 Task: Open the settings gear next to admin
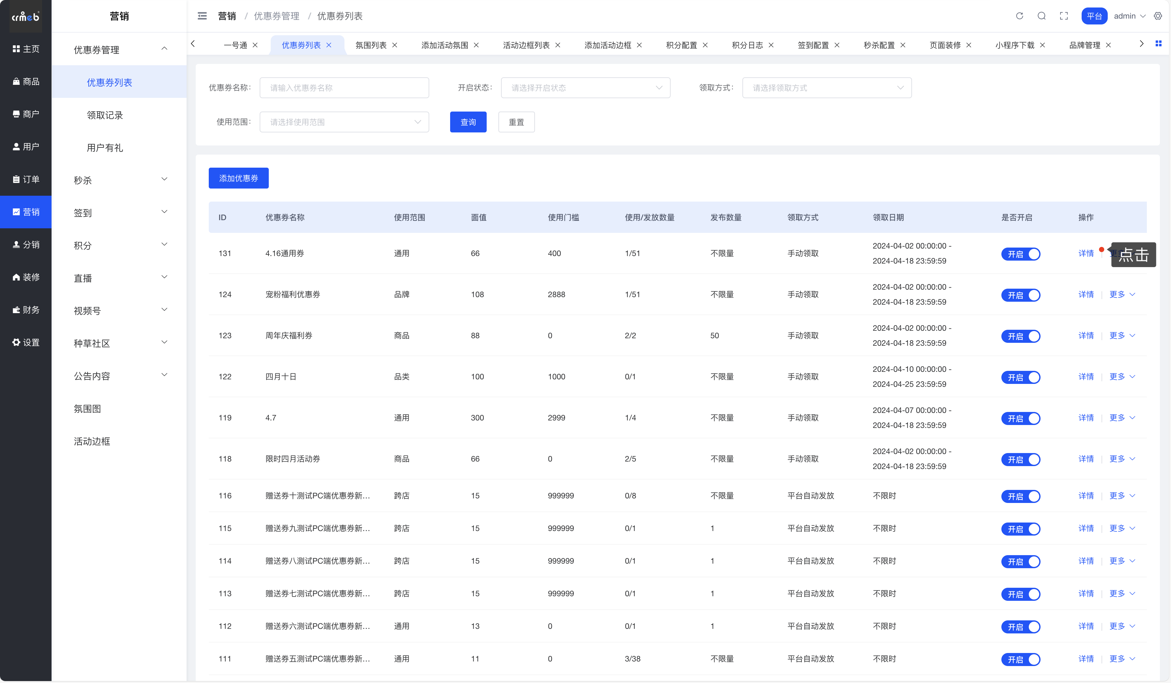click(1158, 16)
